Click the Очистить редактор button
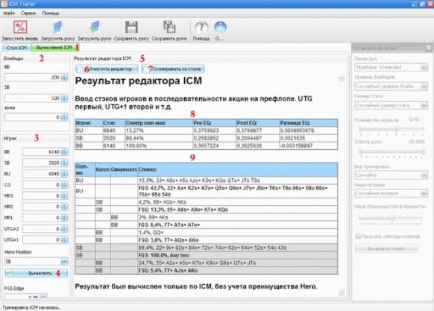434x311 pixels. [x=107, y=69]
